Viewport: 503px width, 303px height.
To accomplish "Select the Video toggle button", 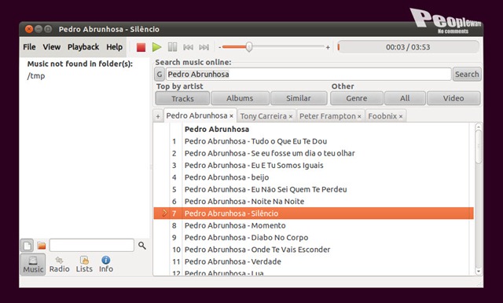I will click(x=453, y=98).
